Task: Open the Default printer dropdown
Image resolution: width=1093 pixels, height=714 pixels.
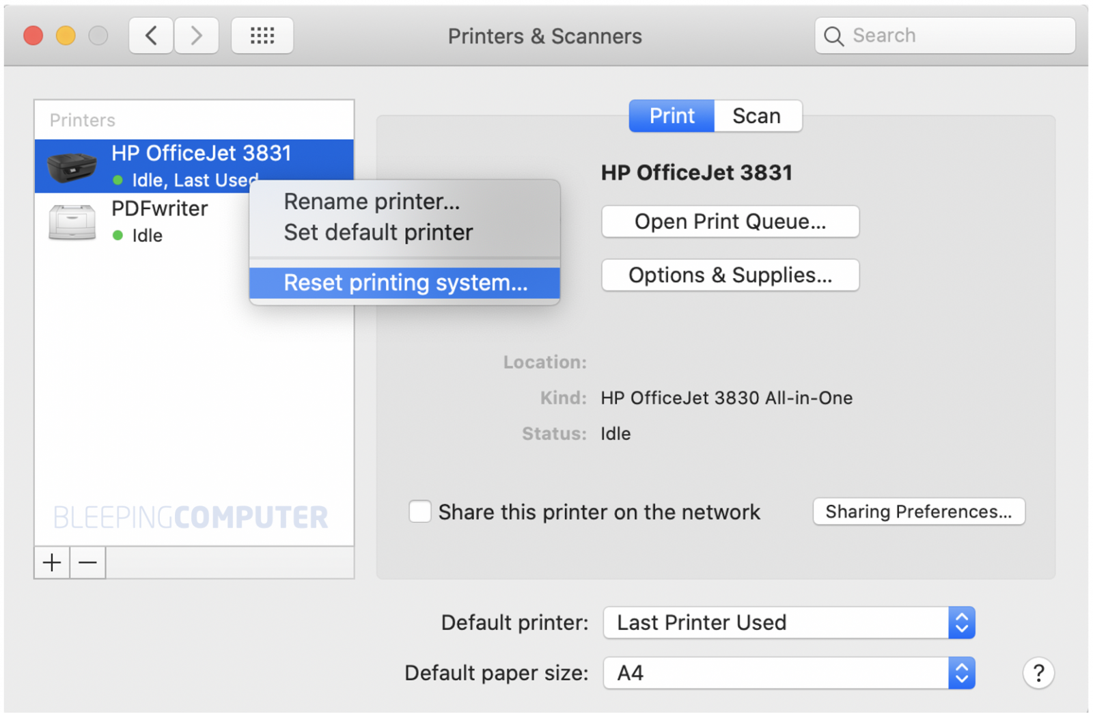Action: (789, 622)
